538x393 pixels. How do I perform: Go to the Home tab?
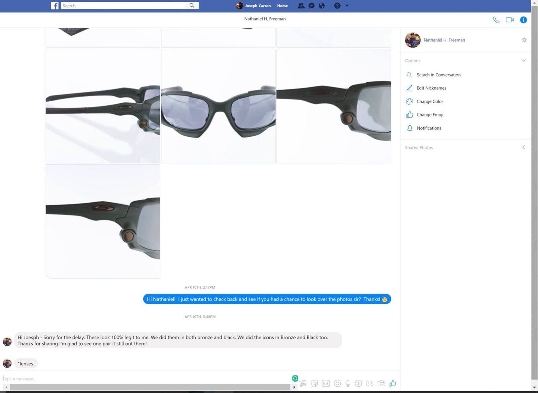click(282, 6)
